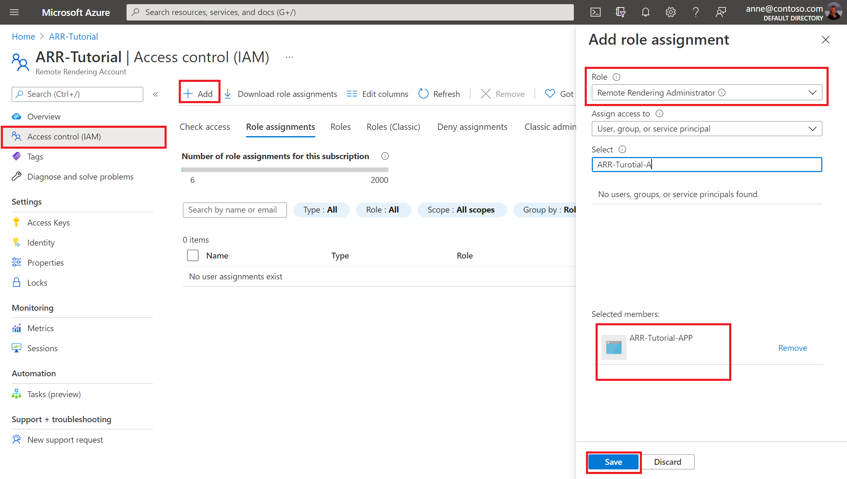Select the Role assignments tab

pyautogui.click(x=280, y=127)
